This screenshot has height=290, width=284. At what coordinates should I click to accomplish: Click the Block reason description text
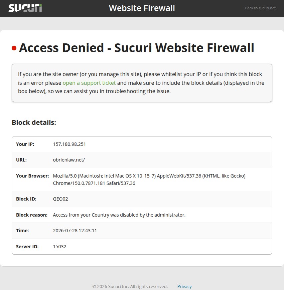(x=119, y=215)
